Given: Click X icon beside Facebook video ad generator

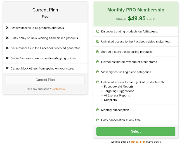Looking at the screenshot, I should click(x=7, y=48).
